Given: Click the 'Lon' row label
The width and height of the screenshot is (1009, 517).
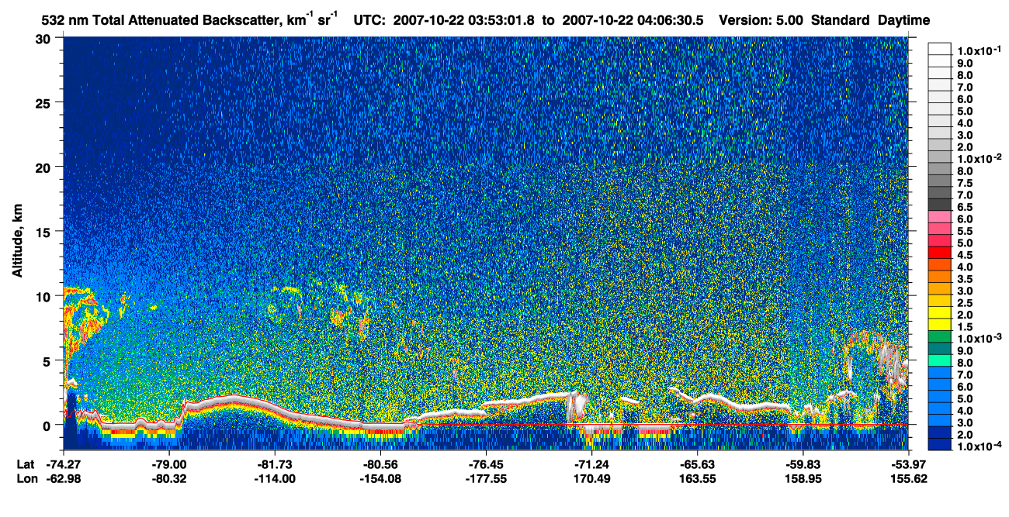Looking at the screenshot, I should coord(26,479).
